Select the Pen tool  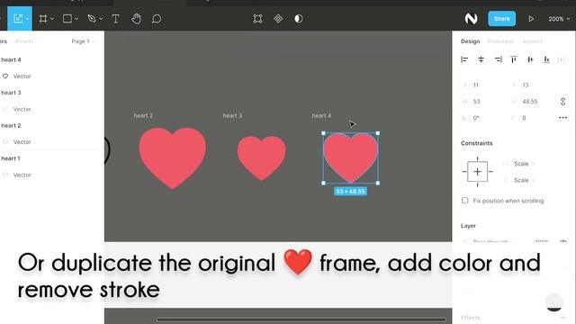pyautogui.click(x=92, y=19)
